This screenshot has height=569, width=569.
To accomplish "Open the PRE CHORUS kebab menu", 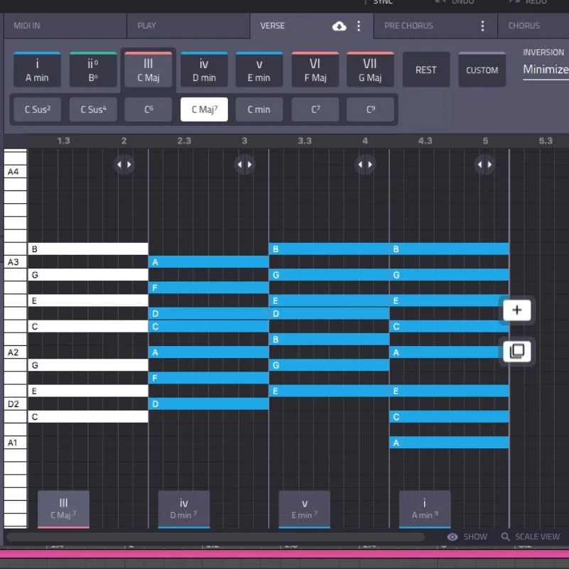I will pyautogui.click(x=484, y=26).
